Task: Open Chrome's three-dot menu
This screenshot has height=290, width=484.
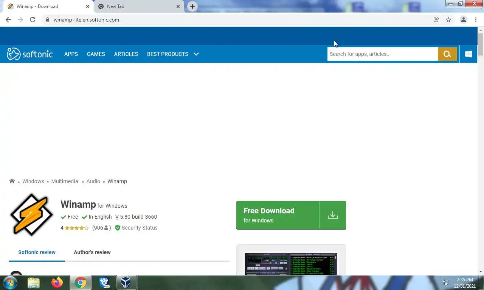Action: [x=476, y=20]
